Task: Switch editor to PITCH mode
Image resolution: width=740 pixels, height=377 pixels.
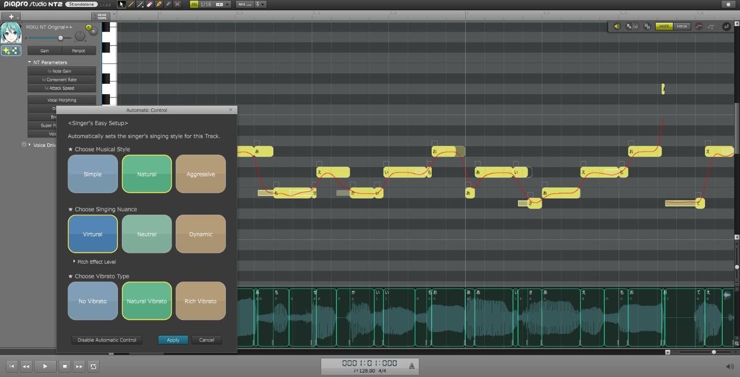Action: tap(681, 27)
